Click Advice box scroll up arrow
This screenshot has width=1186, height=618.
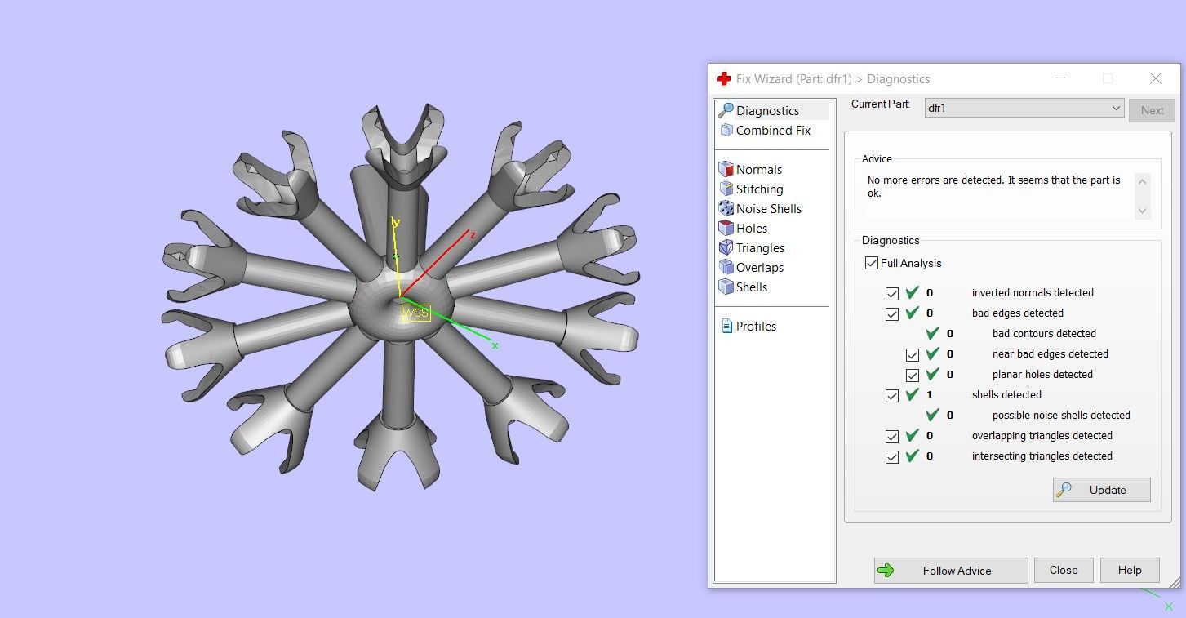(1142, 181)
